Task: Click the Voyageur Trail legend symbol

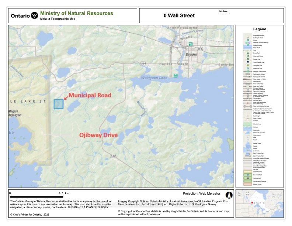Action: pyautogui.click(x=248, y=65)
